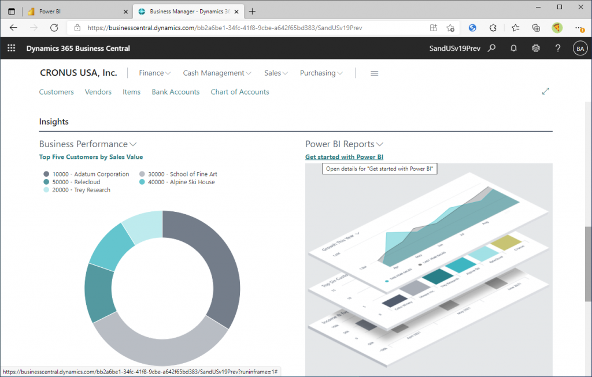View site information via the lock icon
592x377 pixels.
[77, 28]
